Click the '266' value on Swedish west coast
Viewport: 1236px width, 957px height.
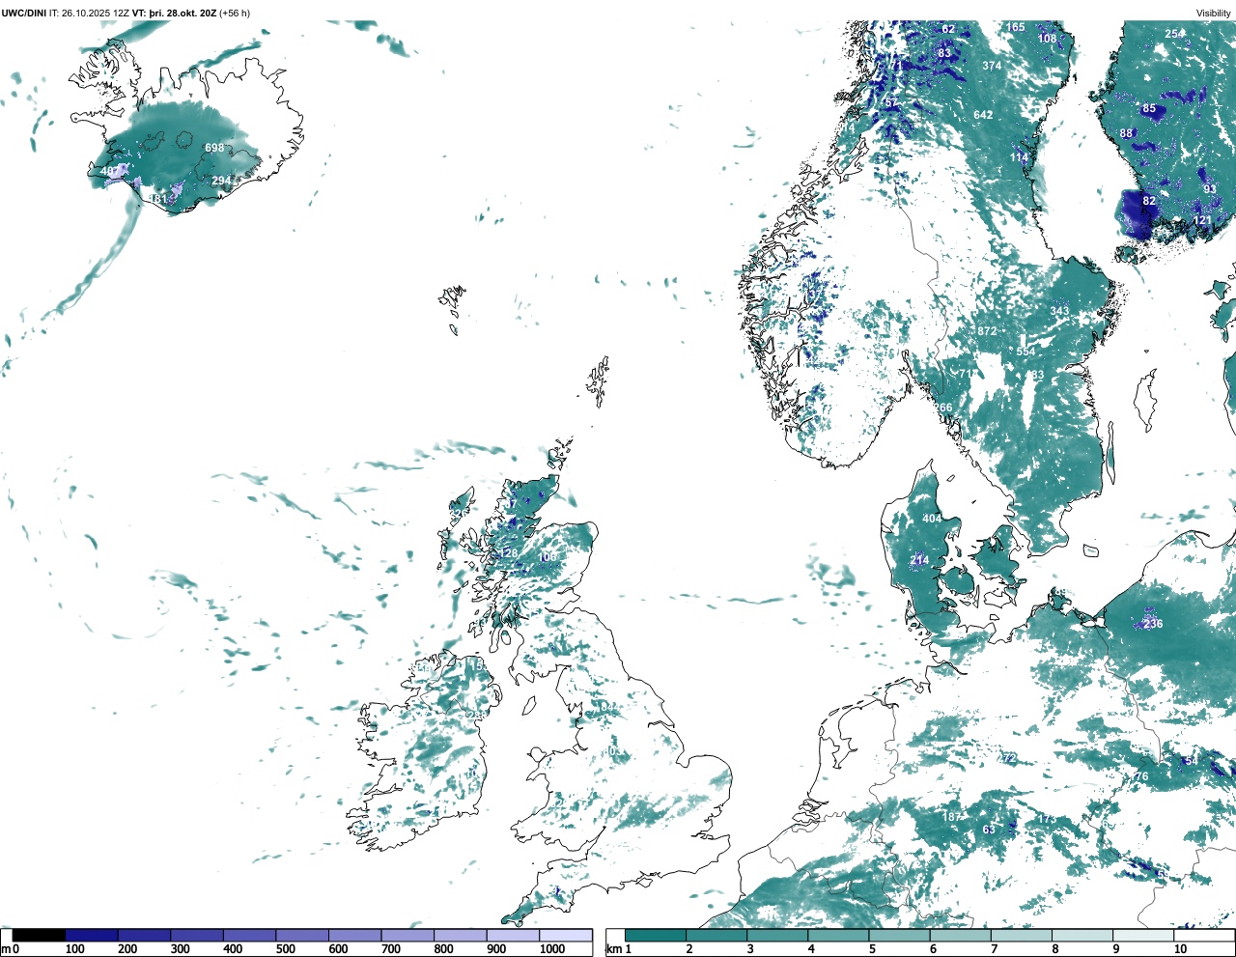coord(942,408)
